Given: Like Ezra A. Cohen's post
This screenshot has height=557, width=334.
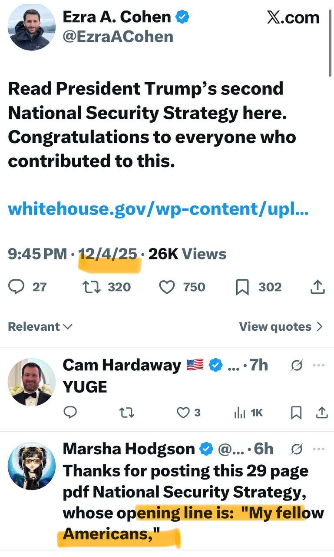Looking at the screenshot, I should (167, 287).
